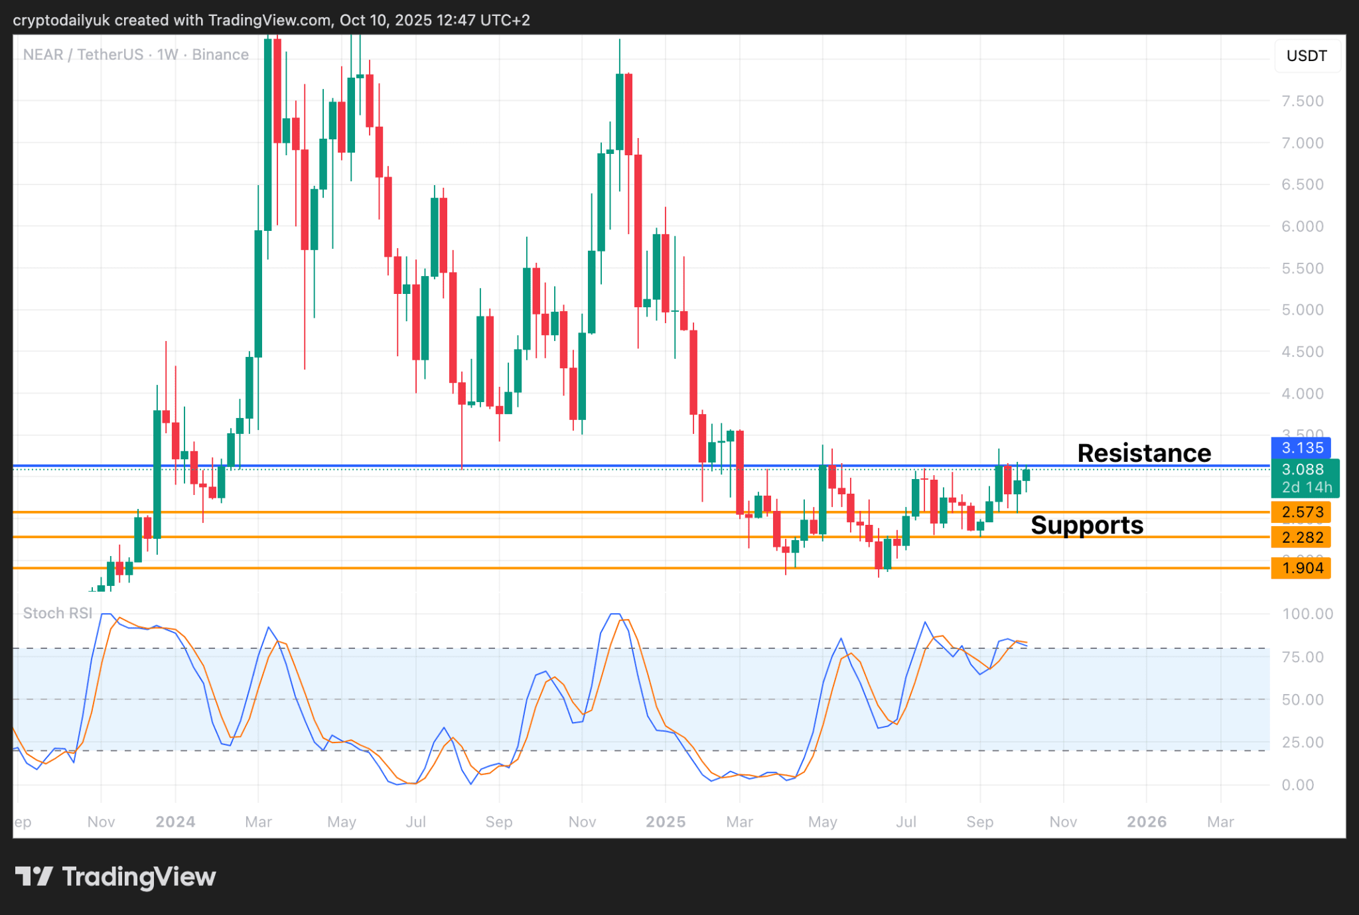The width and height of the screenshot is (1359, 915).
Task: Click the Stoch RSI indicator label
Action: coord(58,613)
